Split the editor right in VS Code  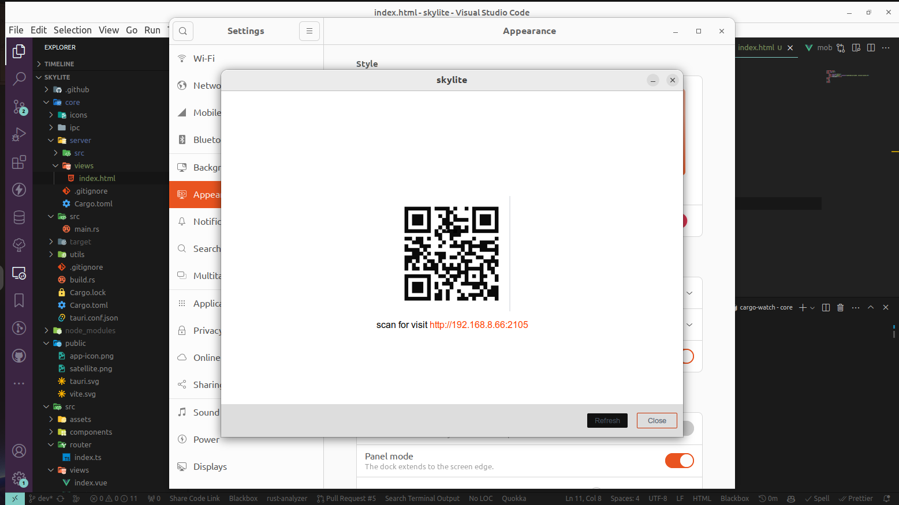[871, 48]
